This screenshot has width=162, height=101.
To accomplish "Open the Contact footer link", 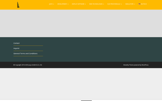I will tap(16, 43).
